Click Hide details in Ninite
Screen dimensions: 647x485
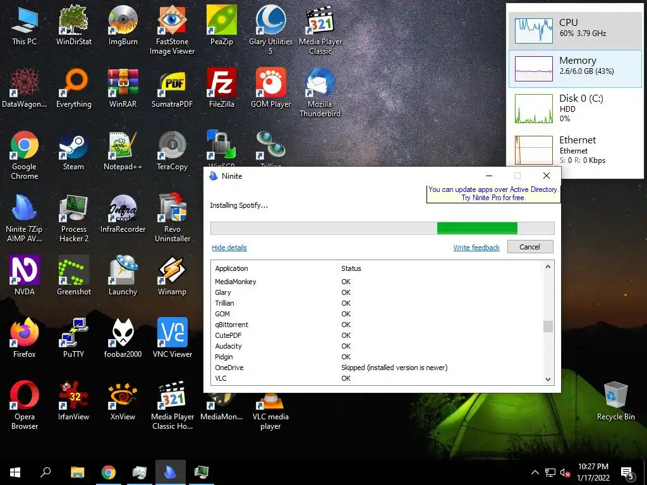click(x=229, y=248)
